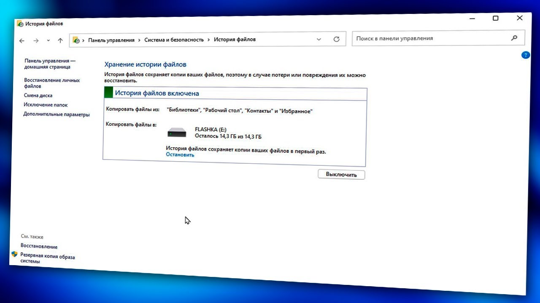
Task: Click the Копировать файлы из: label
Action: (132, 109)
